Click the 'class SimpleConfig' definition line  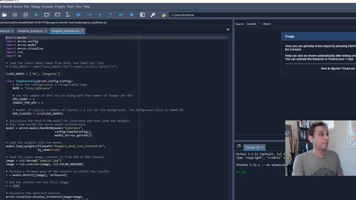click(39, 81)
